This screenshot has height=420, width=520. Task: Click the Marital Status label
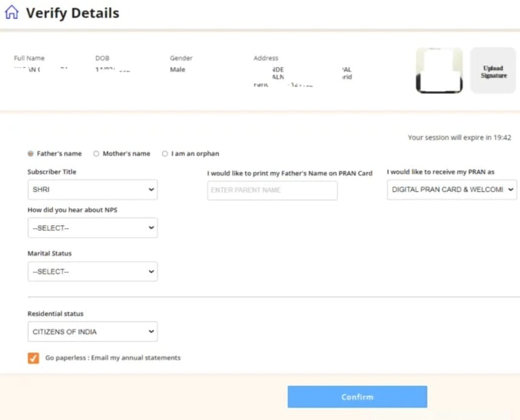coord(50,254)
